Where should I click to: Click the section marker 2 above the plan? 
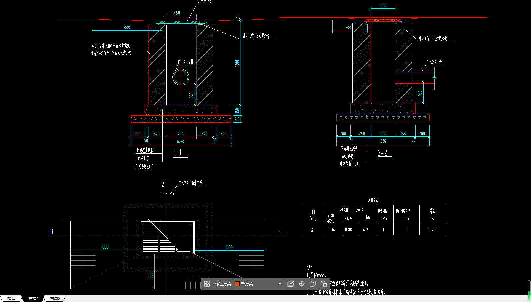163,184
